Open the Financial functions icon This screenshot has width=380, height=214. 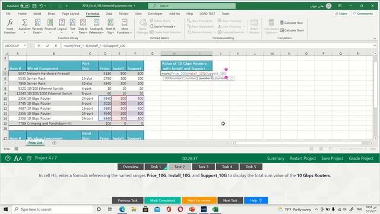[x=50, y=23]
